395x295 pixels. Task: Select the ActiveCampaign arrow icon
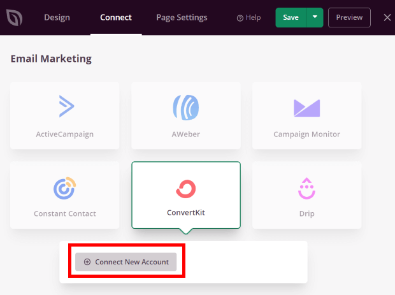tap(66, 106)
